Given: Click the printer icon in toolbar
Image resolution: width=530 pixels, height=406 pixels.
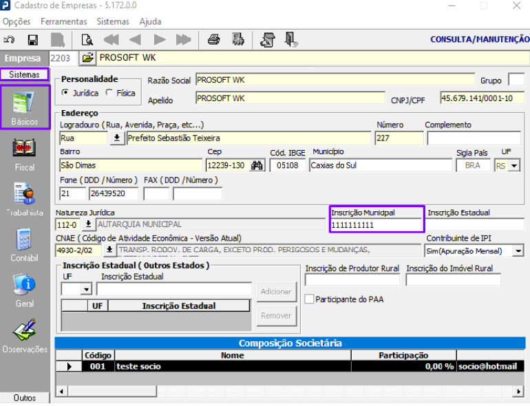Looking at the screenshot, I should [x=214, y=40].
